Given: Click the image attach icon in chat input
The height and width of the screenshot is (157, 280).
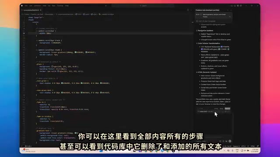Looking at the screenshot, I should (x=226, y=141).
